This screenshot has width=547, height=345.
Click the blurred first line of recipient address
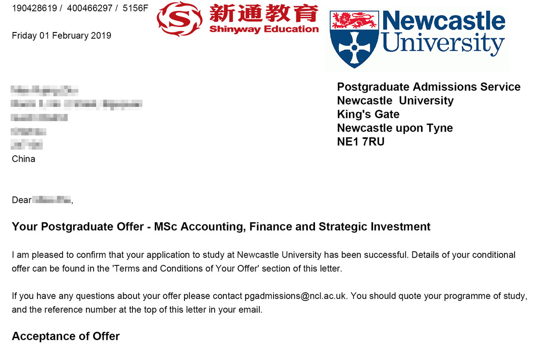(x=45, y=90)
